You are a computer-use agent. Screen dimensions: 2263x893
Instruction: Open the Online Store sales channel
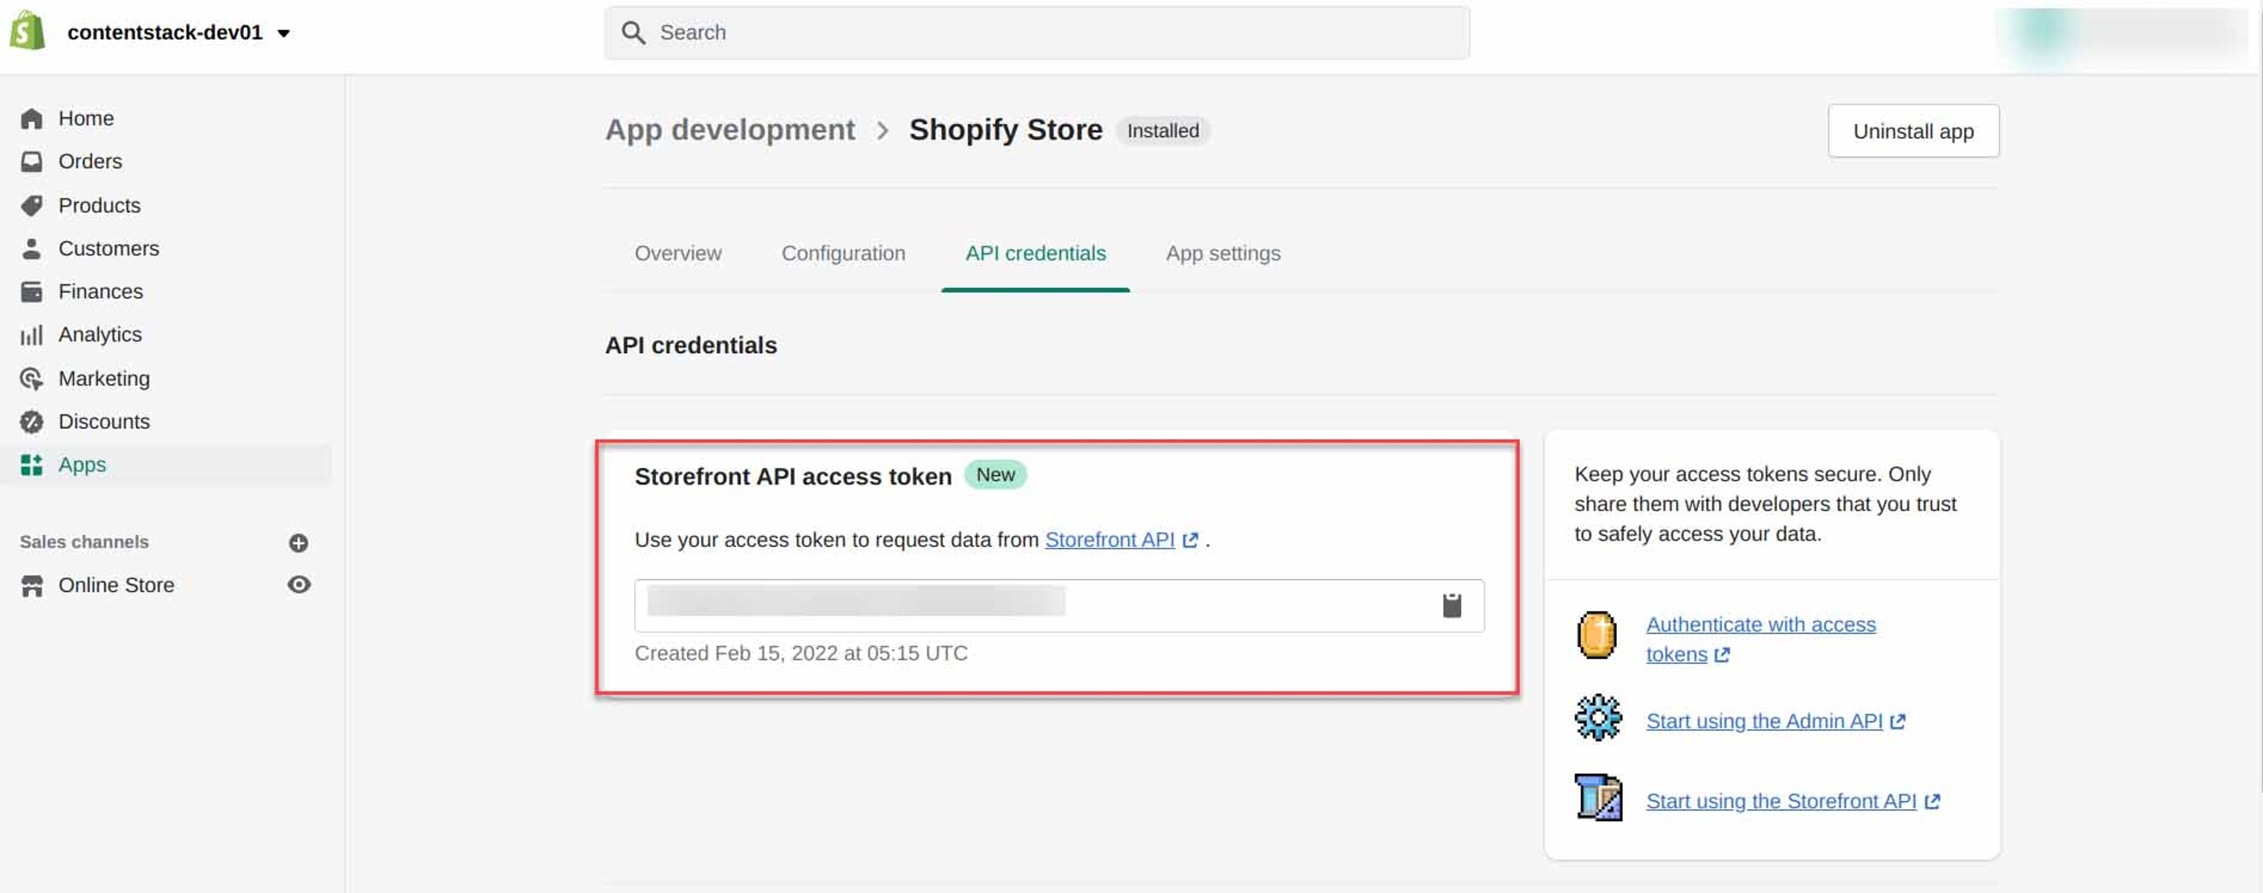click(116, 585)
